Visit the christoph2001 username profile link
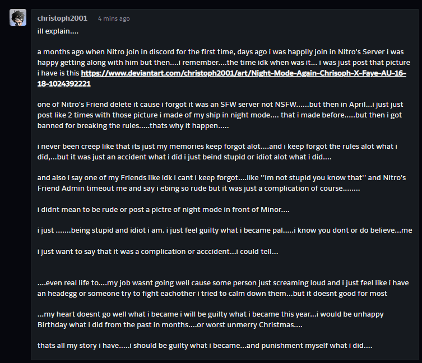The height and width of the screenshot is (363, 422). pos(62,18)
